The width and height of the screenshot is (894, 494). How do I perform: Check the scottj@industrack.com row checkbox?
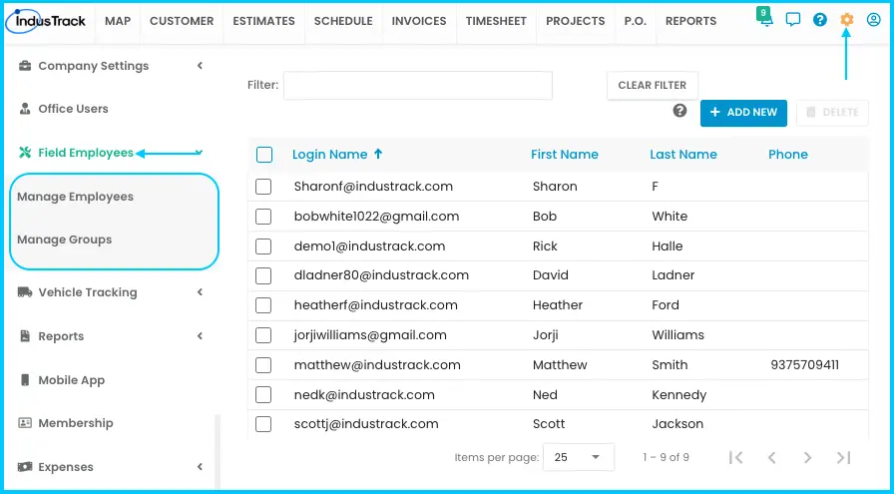click(263, 424)
